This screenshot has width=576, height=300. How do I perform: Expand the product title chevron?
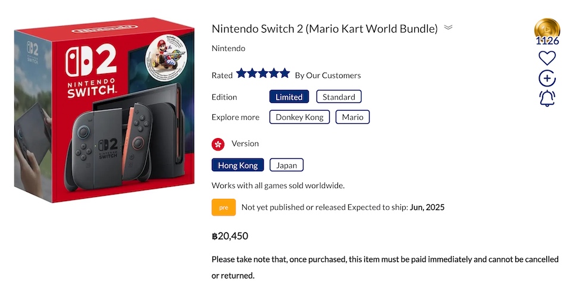(x=448, y=27)
